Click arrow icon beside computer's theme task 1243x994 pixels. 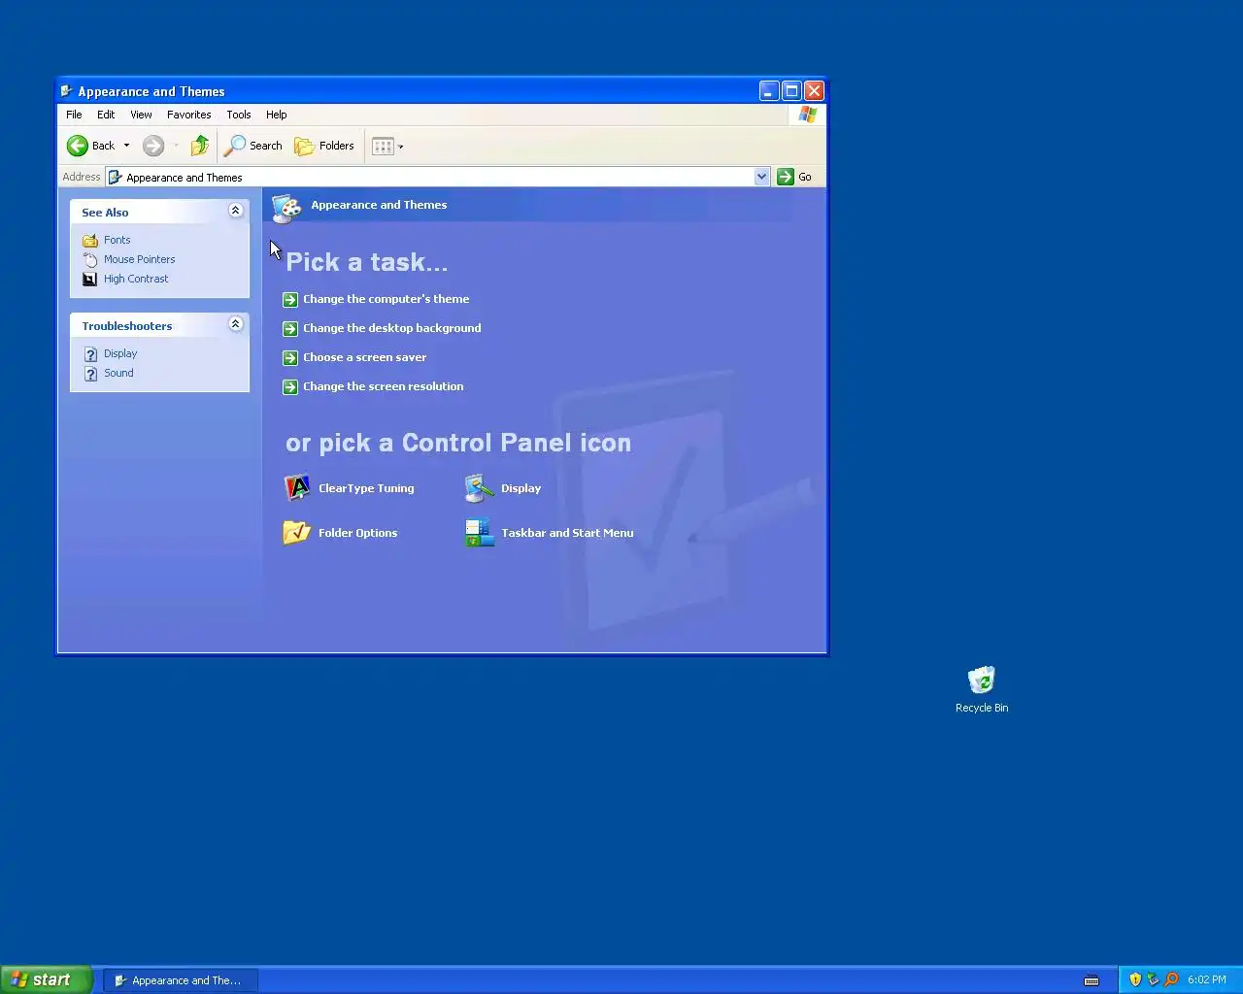tap(289, 299)
